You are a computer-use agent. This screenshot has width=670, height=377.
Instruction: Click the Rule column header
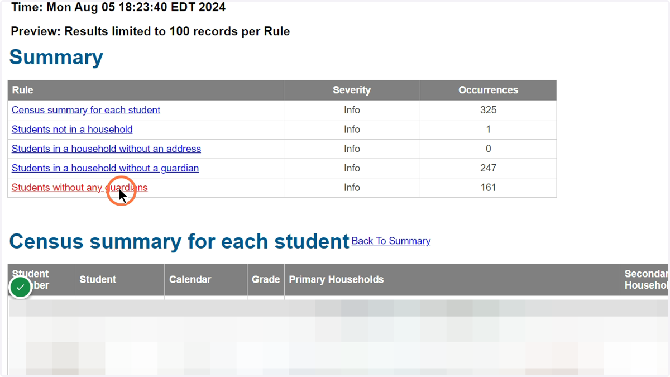[146, 90]
